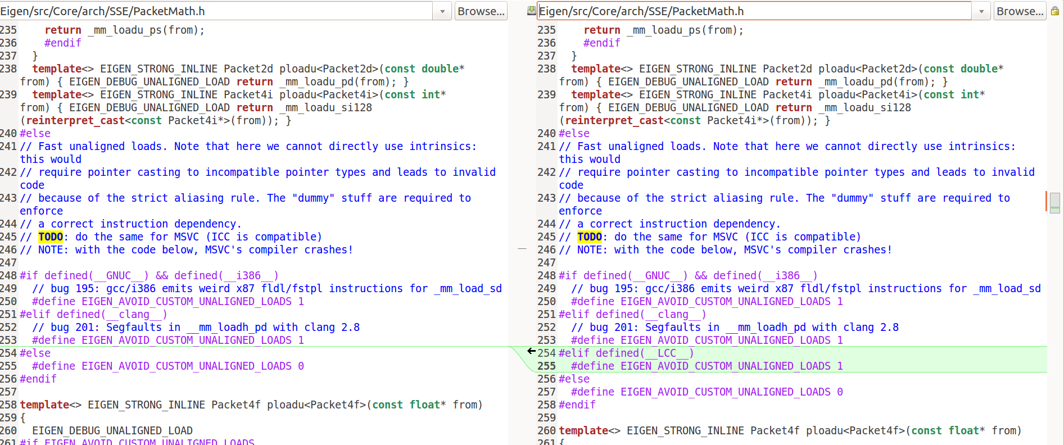Click the define on left pane line 253
Image resolution: width=1064 pixels, height=445 pixels.
[x=168, y=340]
